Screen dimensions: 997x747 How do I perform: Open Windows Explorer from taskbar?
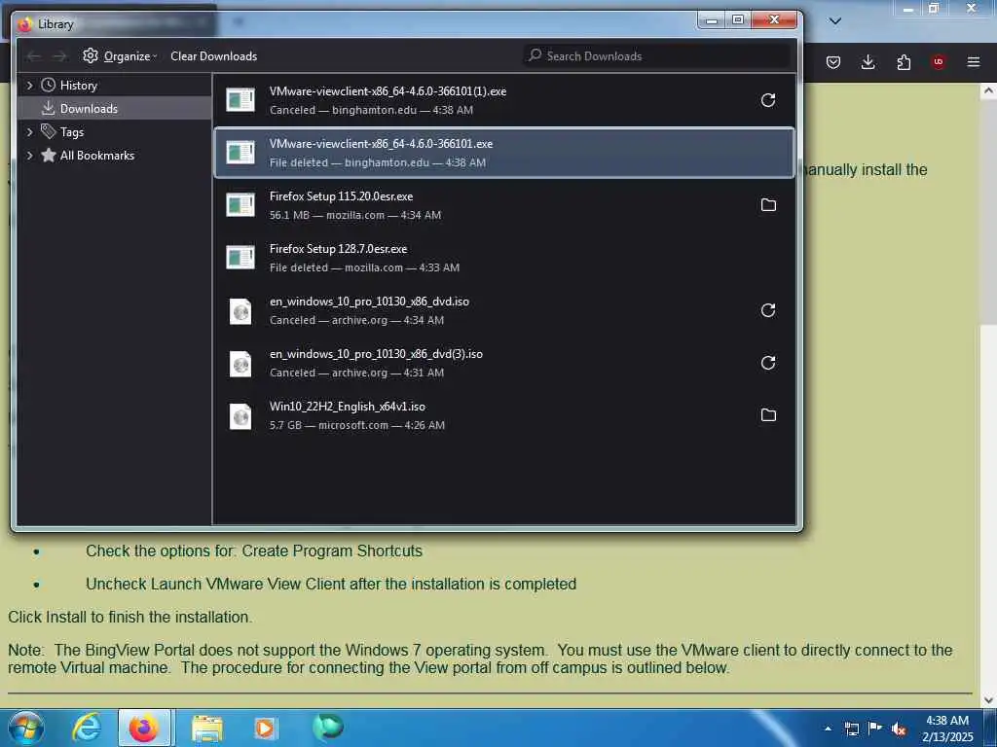pos(207,728)
